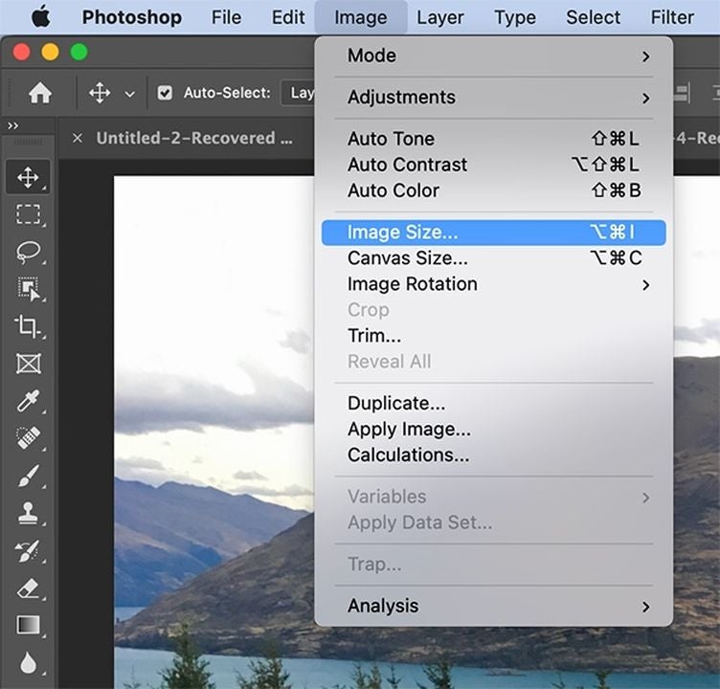This screenshot has height=689, width=720.
Task: Close the Untitled-2-Recovered document tab
Action: pos(78,138)
